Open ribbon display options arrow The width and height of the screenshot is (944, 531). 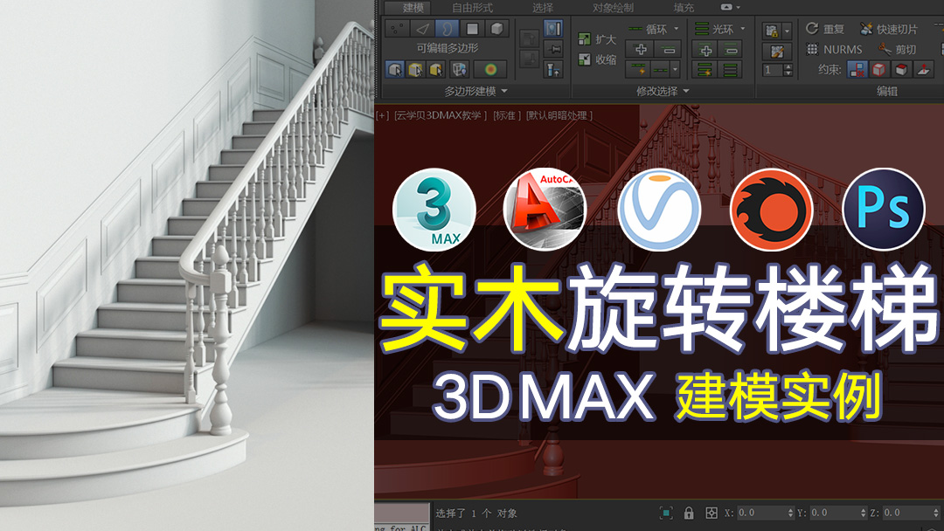tap(739, 7)
